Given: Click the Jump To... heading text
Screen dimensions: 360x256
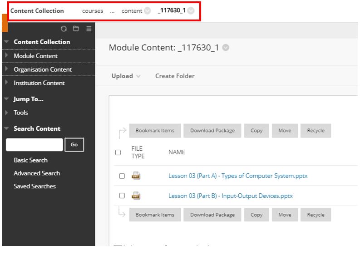Looking at the screenshot, I should click(29, 99).
